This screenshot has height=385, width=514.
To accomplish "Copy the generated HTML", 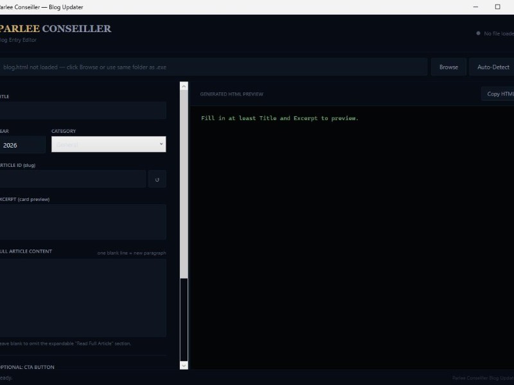I will (499, 94).
